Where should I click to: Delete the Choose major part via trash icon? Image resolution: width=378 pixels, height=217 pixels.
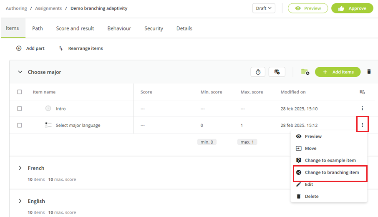coord(369,72)
